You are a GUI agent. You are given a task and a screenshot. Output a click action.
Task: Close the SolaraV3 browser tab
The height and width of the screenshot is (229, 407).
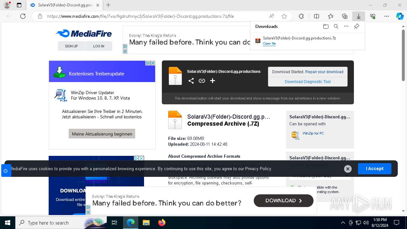point(98,5)
